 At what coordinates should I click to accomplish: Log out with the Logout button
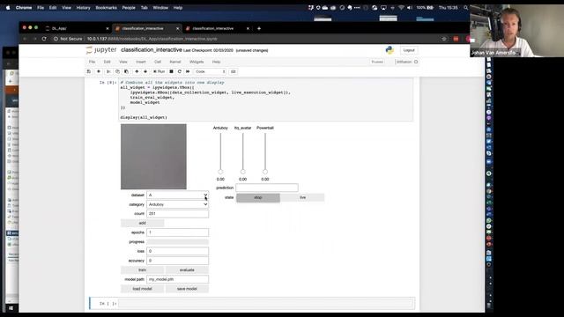[409, 50]
